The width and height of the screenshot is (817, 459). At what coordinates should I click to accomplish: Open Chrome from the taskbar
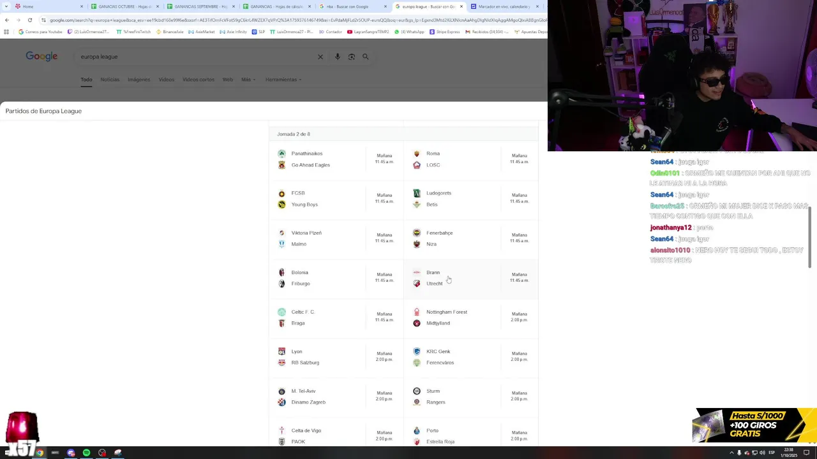40,453
